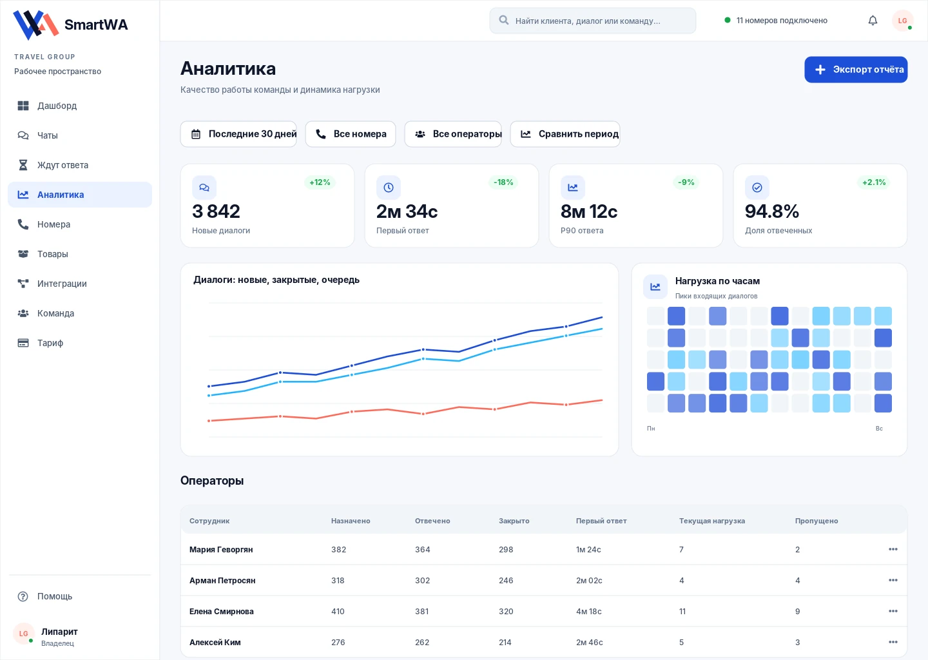The height and width of the screenshot is (660, 928).
Task: Click the 4м 18с first response value
Action: point(589,612)
